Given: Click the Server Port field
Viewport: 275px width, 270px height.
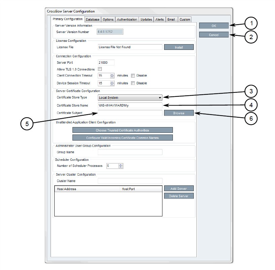Looking at the screenshot, I should pyautogui.click(x=106, y=63).
